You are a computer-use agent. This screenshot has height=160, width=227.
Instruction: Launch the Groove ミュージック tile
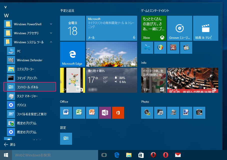click(180, 28)
